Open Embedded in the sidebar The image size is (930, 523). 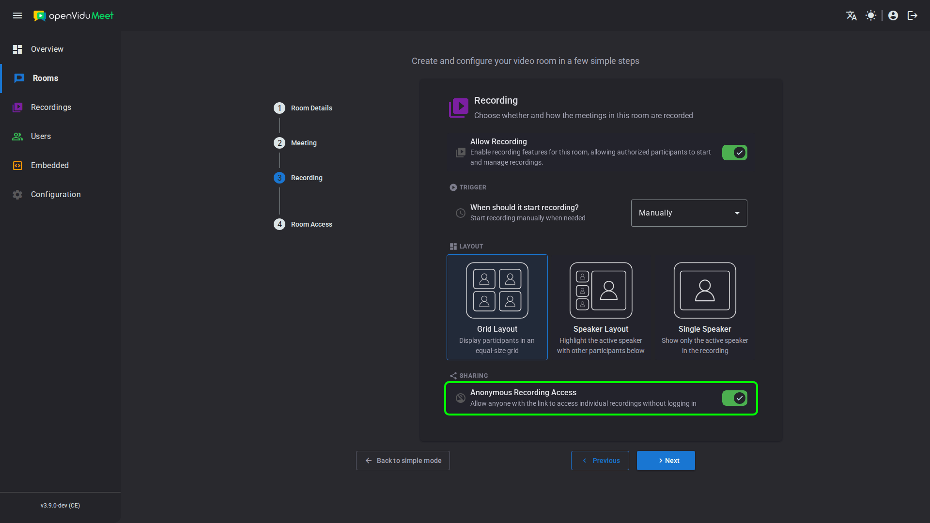pyautogui.click(x=61, y=165)
